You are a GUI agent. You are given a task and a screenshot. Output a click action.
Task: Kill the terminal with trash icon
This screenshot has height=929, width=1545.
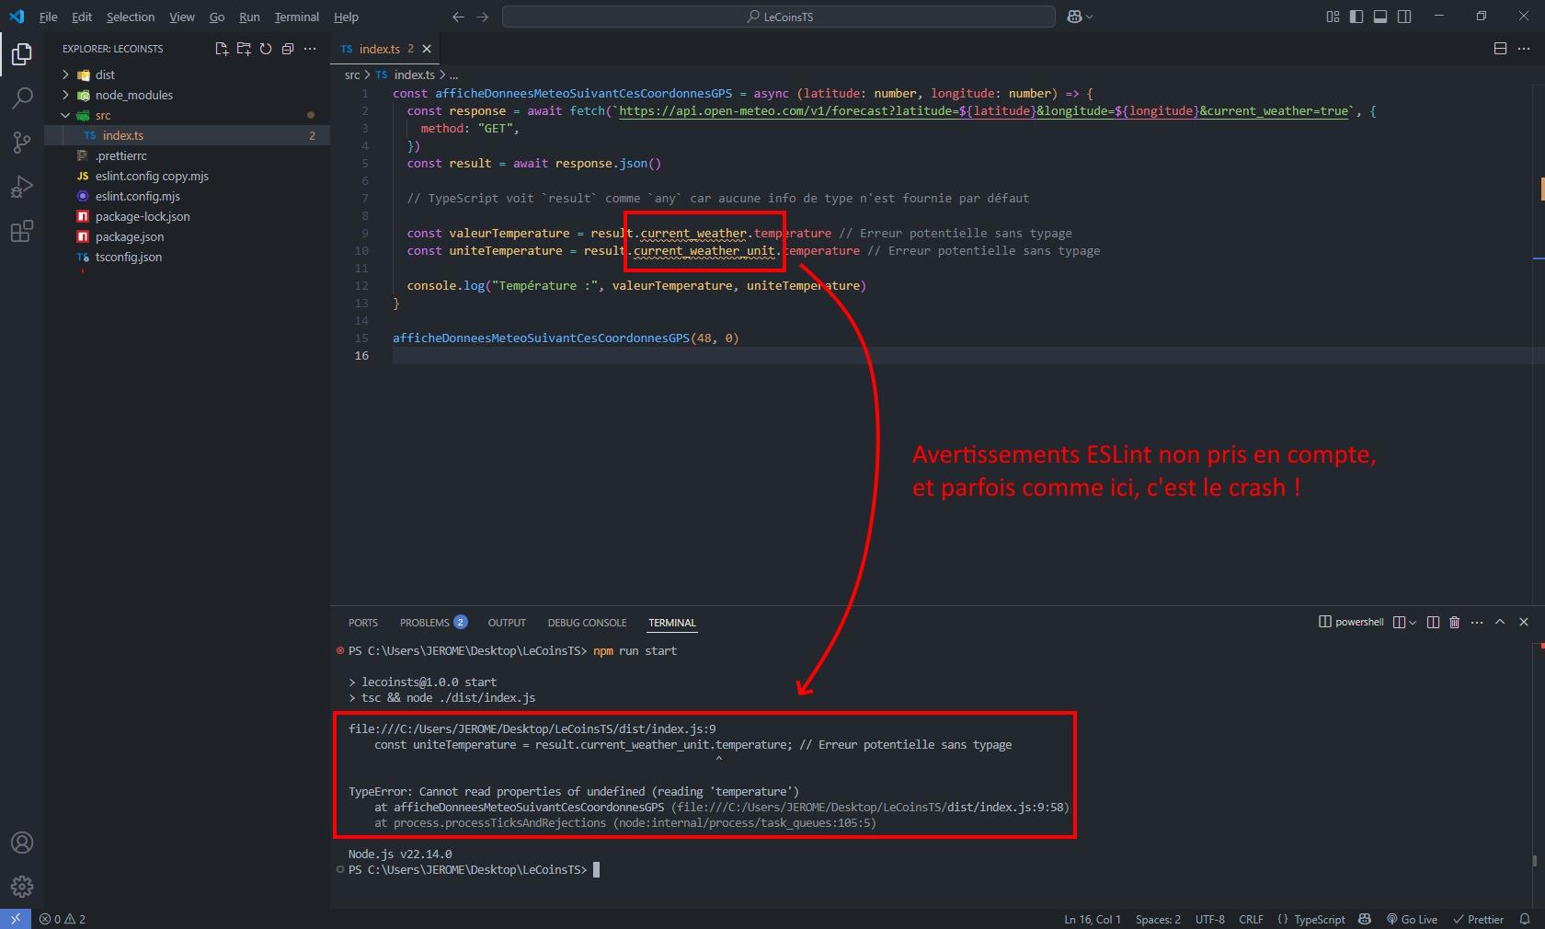point(1455,623)
